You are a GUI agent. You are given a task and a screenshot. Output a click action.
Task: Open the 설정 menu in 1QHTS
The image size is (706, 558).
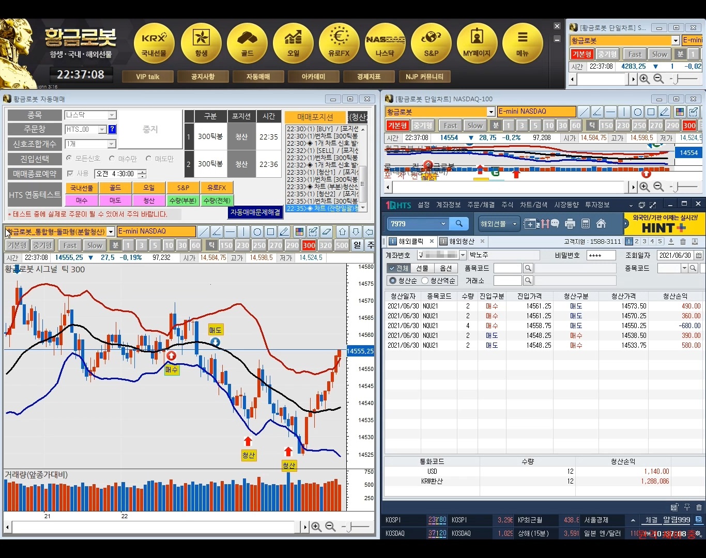[x=424, y=205]
